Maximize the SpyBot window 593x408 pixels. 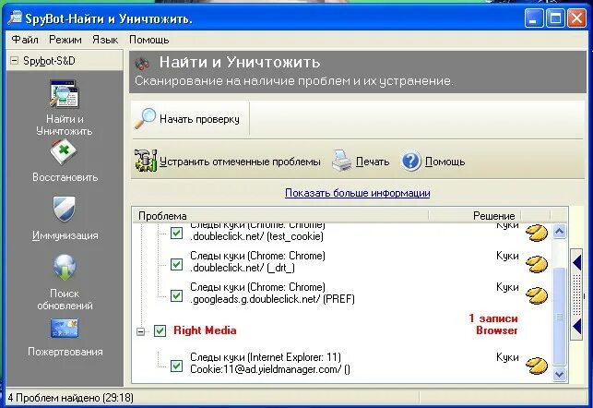tap(555, 18)
